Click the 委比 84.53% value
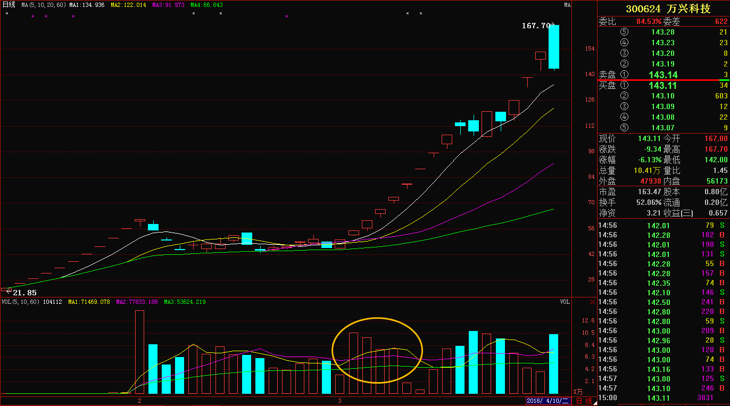 coord(649,22)
